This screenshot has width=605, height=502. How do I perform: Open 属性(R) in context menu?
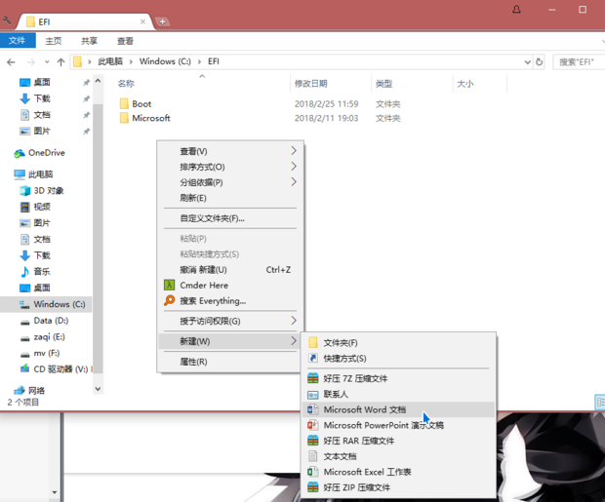click(230, 362)
